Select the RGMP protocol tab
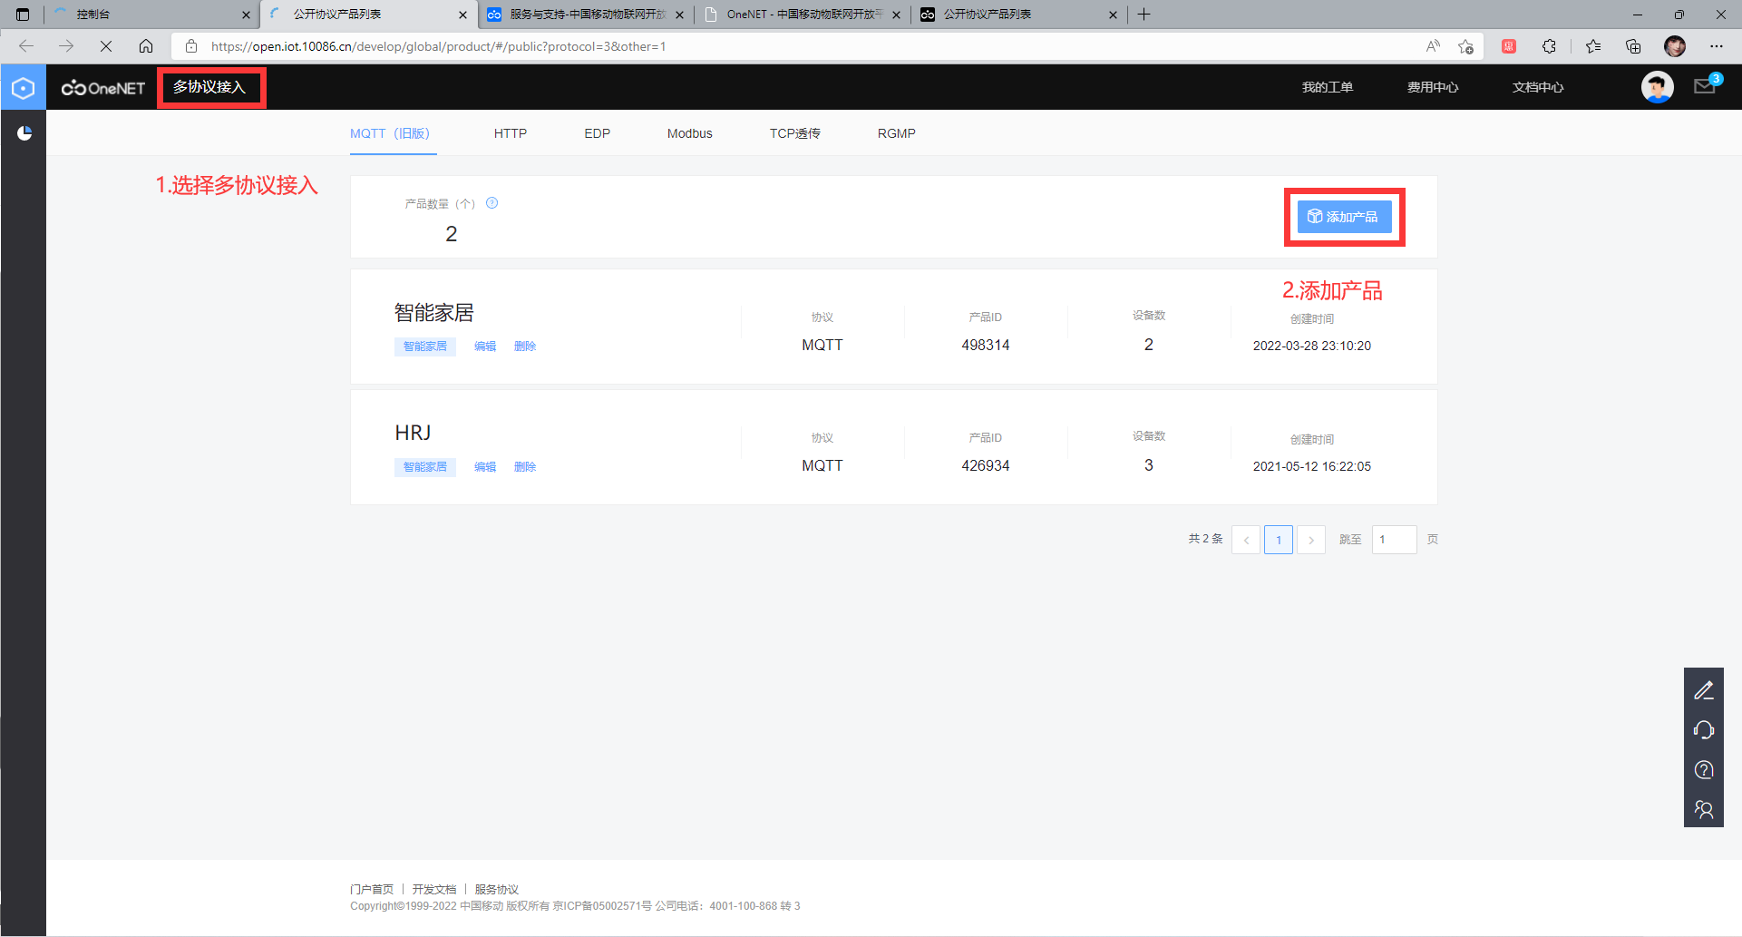The width and height of the screenshot is (1742, 937). click(897, 133)
